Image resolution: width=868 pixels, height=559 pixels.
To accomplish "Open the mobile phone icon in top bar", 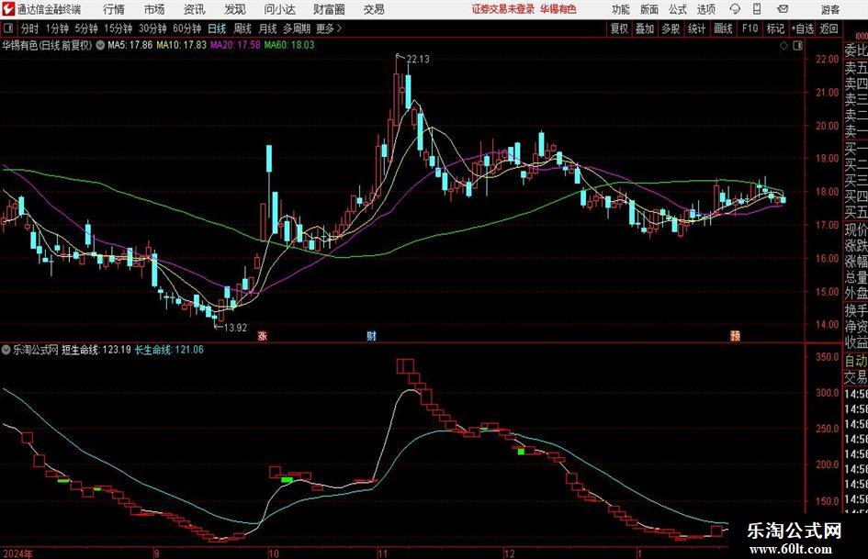I will click(x=757, y=9).
